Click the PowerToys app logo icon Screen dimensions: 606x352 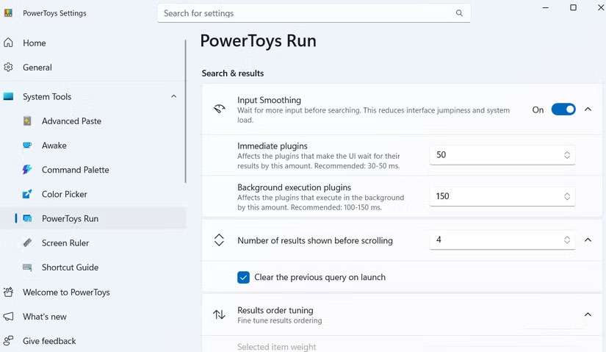pos(8,13)
